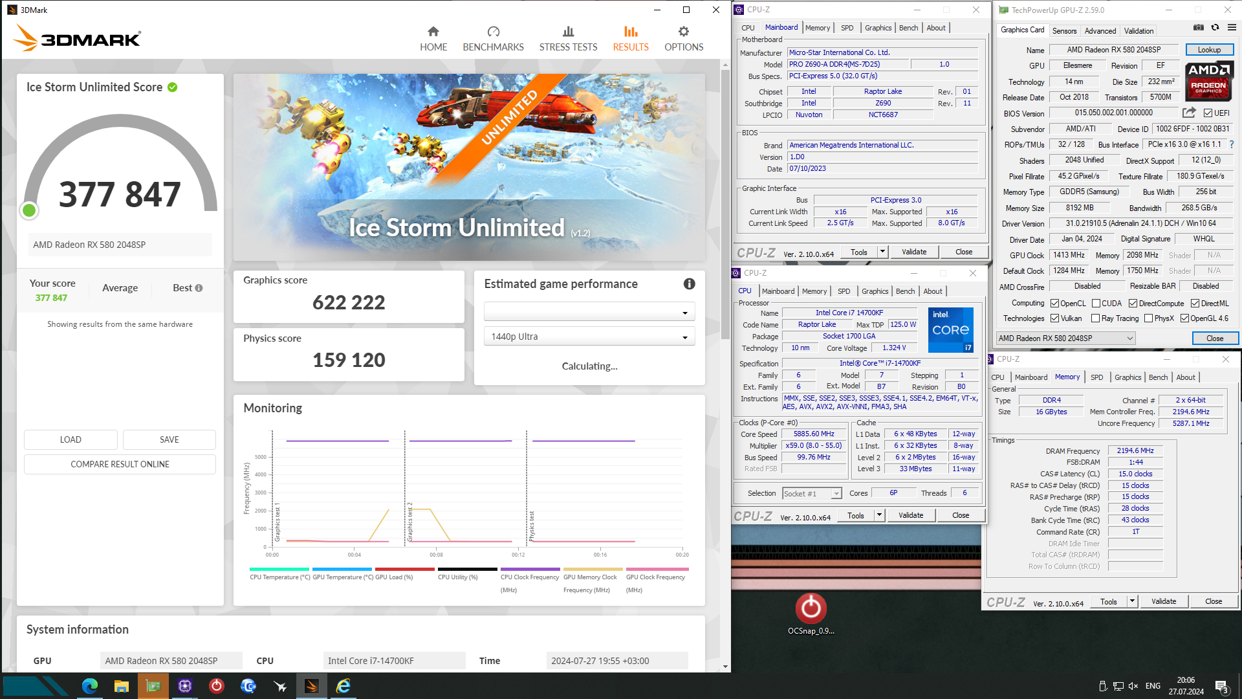The width and height of the screenshot is (1242, 699).
Task: Toggle the DirectCompute checkbox
Action: click(1133, 304)
